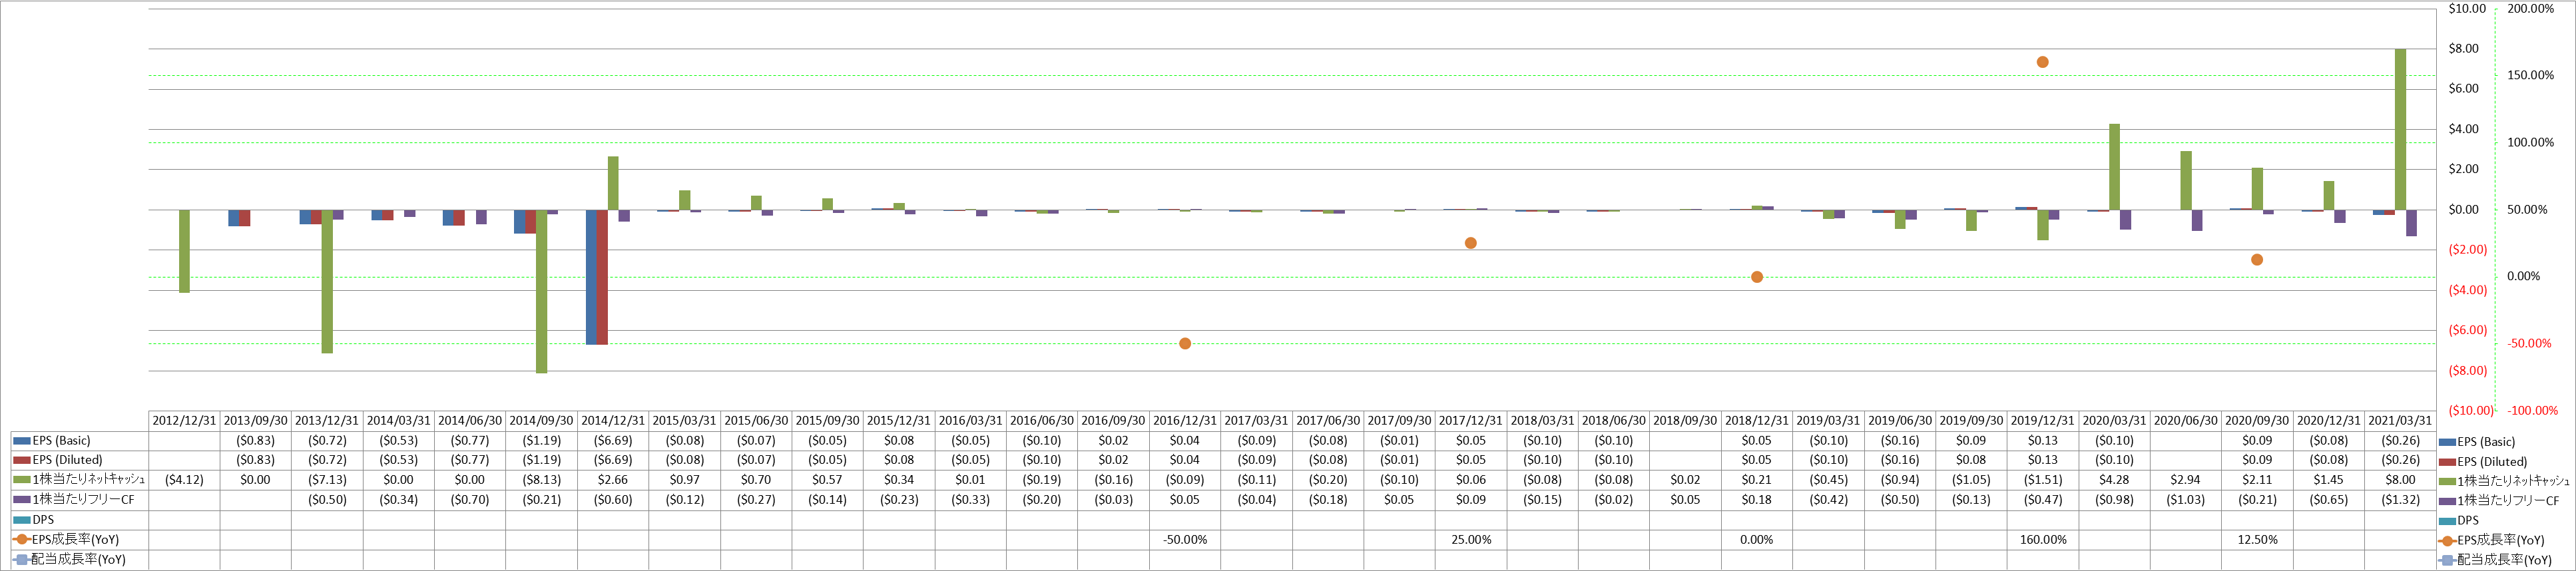This screenshot has width=2576, height=571.
Task: Click the 配当成長率(YoY) row header in the data table
Action: 80,559
